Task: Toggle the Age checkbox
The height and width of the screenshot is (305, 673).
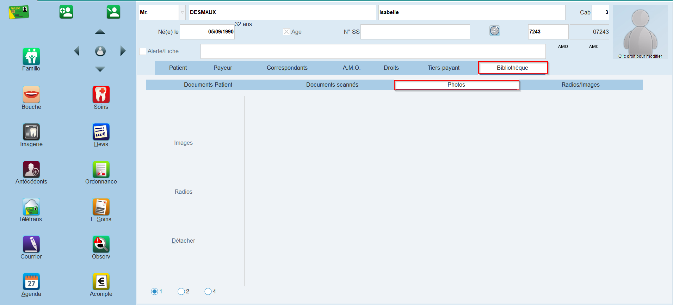Action: (286, 32)
